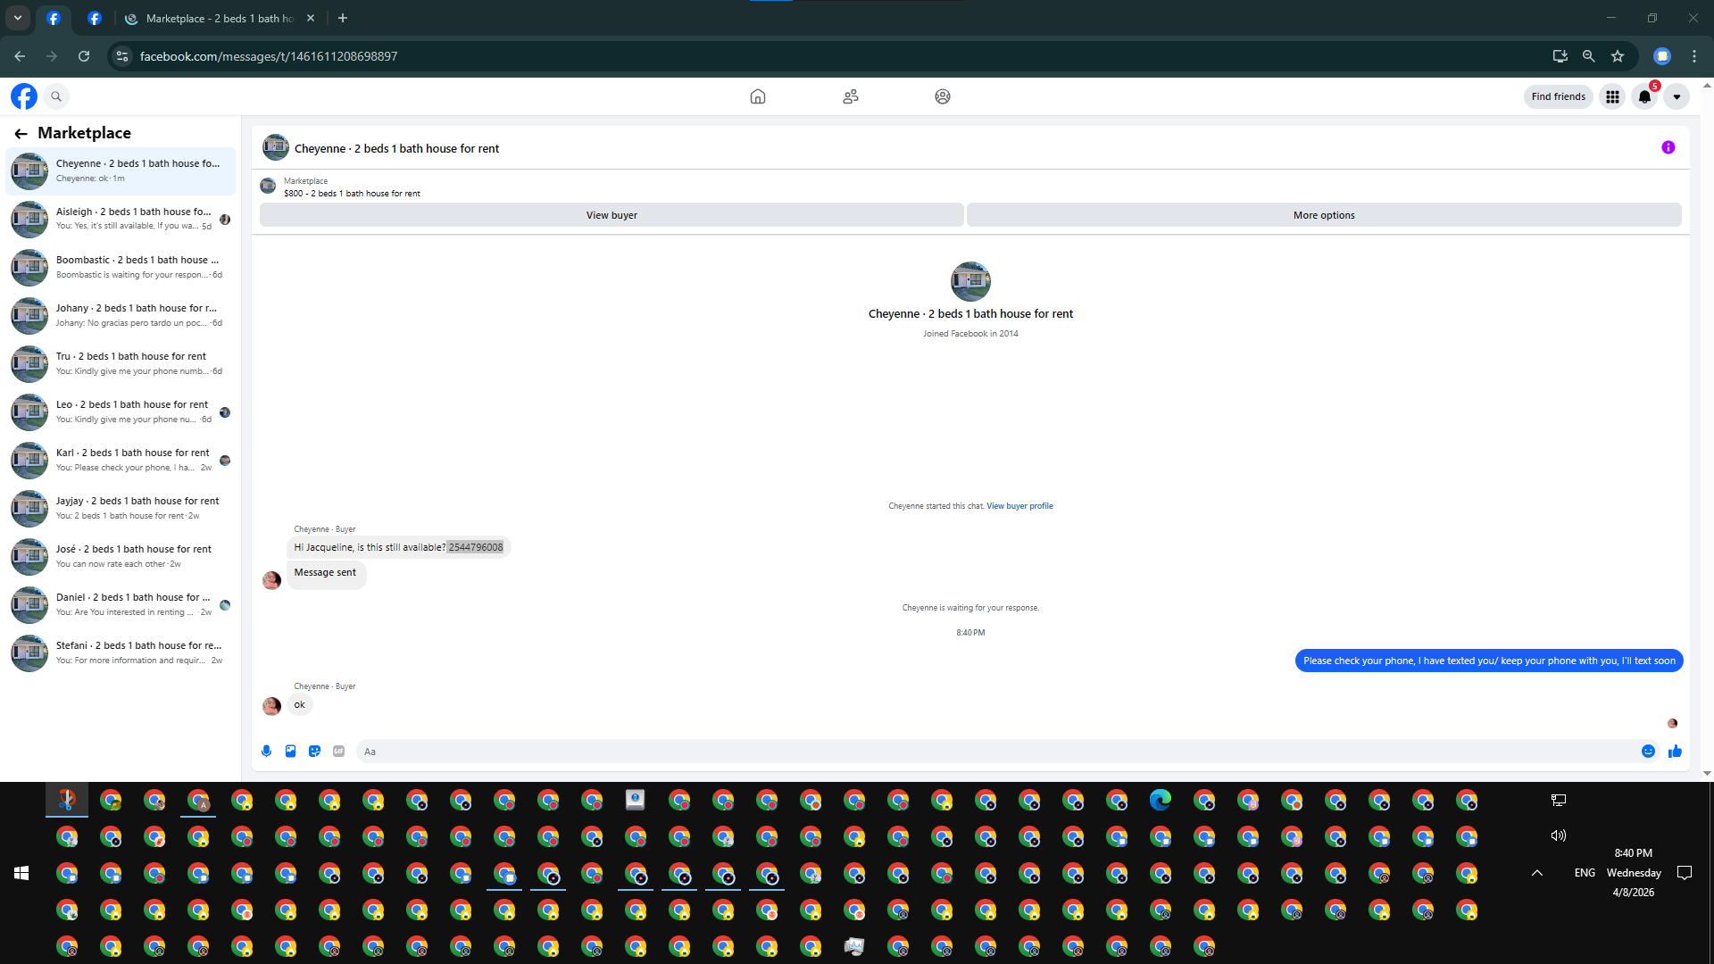Image resolution: width=1714 pixels, height=964 pixels.
Task: Go to Facebook Home icon
Action: point(757,96)
